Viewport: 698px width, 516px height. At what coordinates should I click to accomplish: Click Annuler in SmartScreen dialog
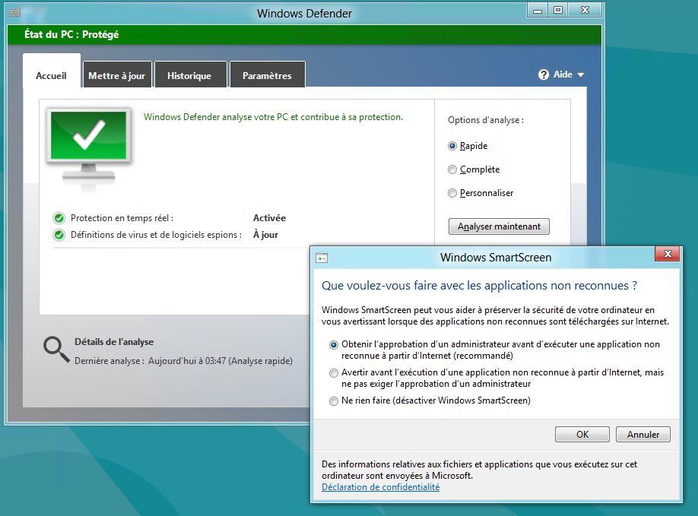[x=642, y=434]
